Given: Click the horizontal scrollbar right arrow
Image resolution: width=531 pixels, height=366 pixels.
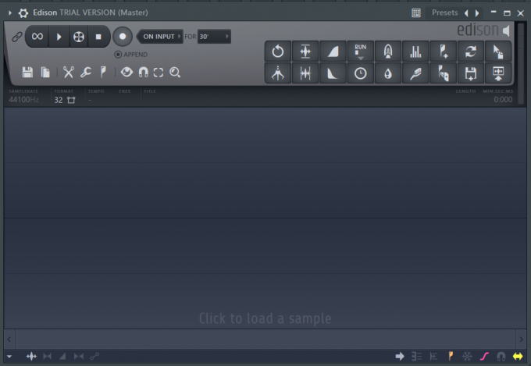Looking at the screenshot, I should 521,339.
